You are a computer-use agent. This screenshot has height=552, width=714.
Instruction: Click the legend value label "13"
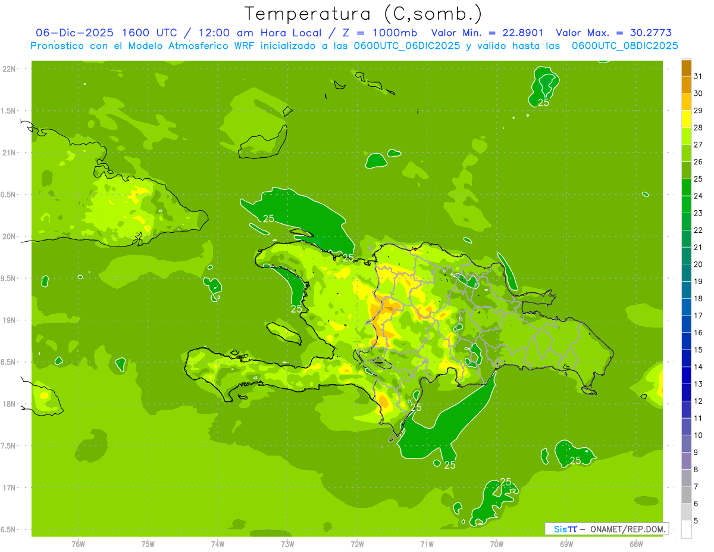pyautogui.click(x=699, y=384)
